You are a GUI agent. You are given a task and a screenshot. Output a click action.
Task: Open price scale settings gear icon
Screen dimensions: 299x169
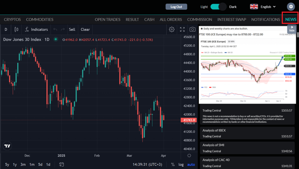click(x=189, y=155)
